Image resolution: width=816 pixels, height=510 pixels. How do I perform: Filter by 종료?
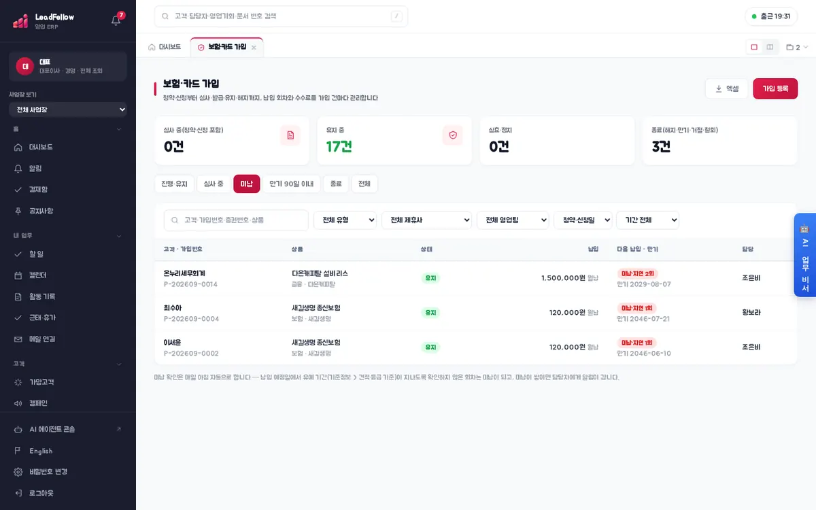336,184
